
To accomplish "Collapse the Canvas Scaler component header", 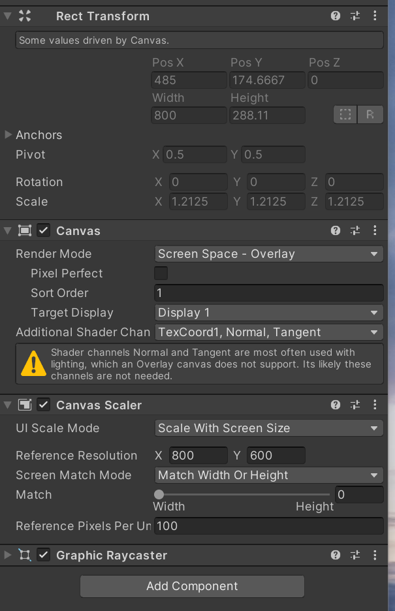I will pos(8,405).
